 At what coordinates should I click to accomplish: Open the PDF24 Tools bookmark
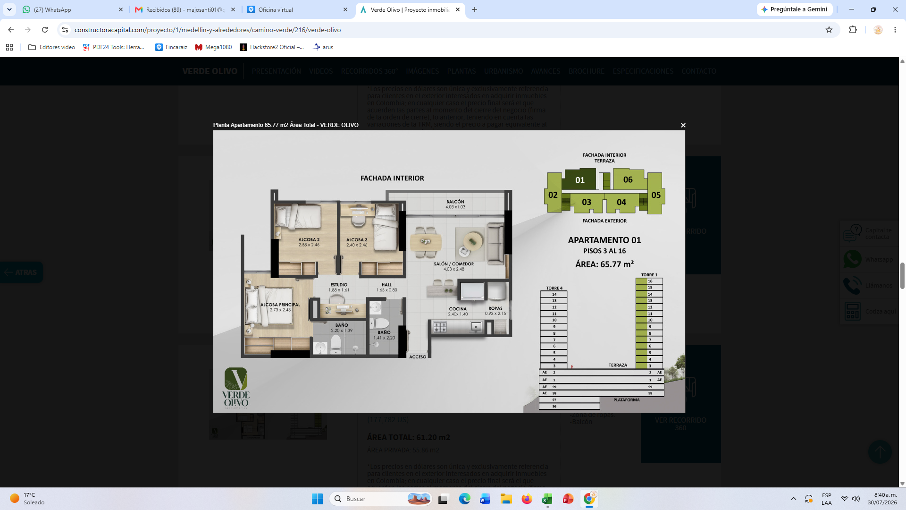click(x=114, y=47)
